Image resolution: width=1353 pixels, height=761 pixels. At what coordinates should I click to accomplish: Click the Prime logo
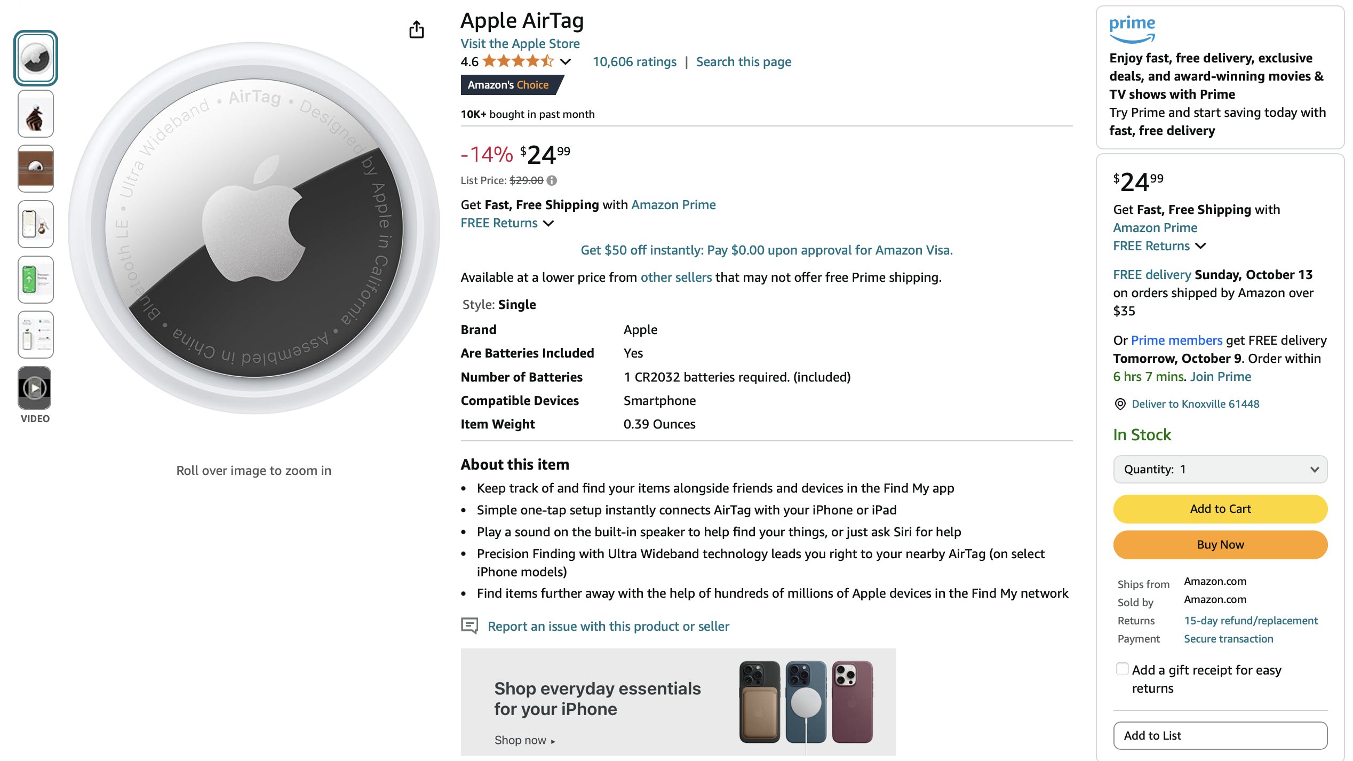[x=1132, y=29]
